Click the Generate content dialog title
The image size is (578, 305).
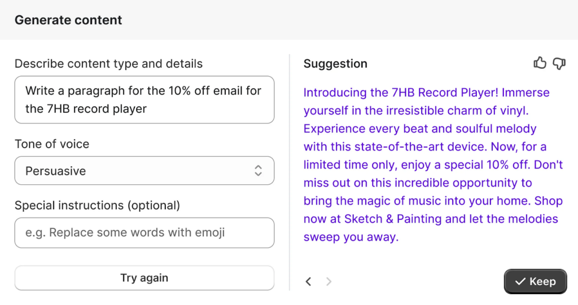[x=68, y=20]
